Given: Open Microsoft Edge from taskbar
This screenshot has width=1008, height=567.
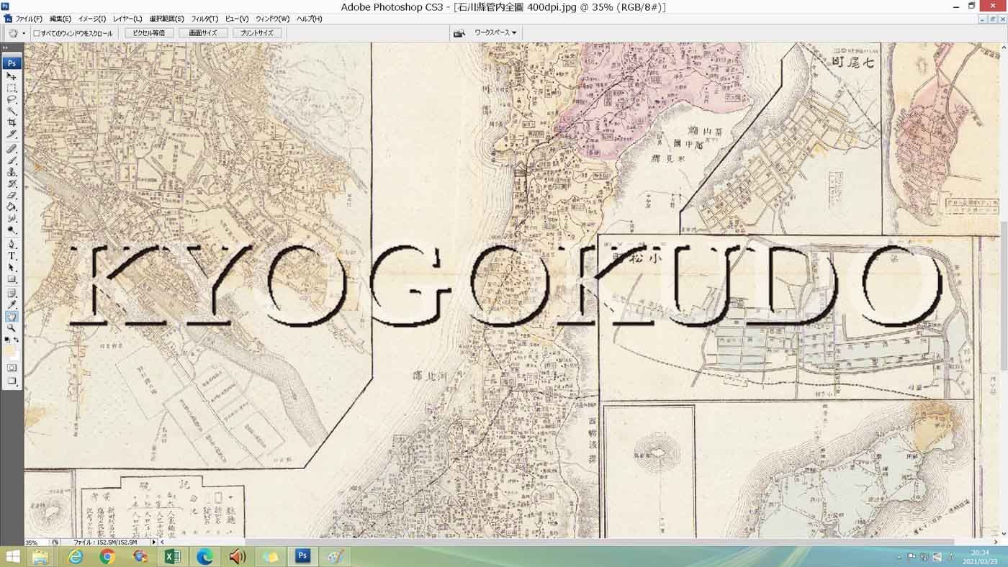Looking at the screenshot, I should [x=204, y=556].
